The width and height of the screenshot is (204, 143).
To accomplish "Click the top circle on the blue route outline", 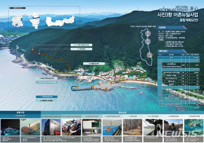I will point(148,34).
